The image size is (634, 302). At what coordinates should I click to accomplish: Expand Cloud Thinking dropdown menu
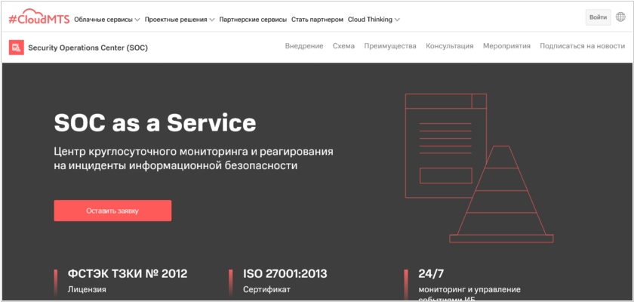point(374,20)
